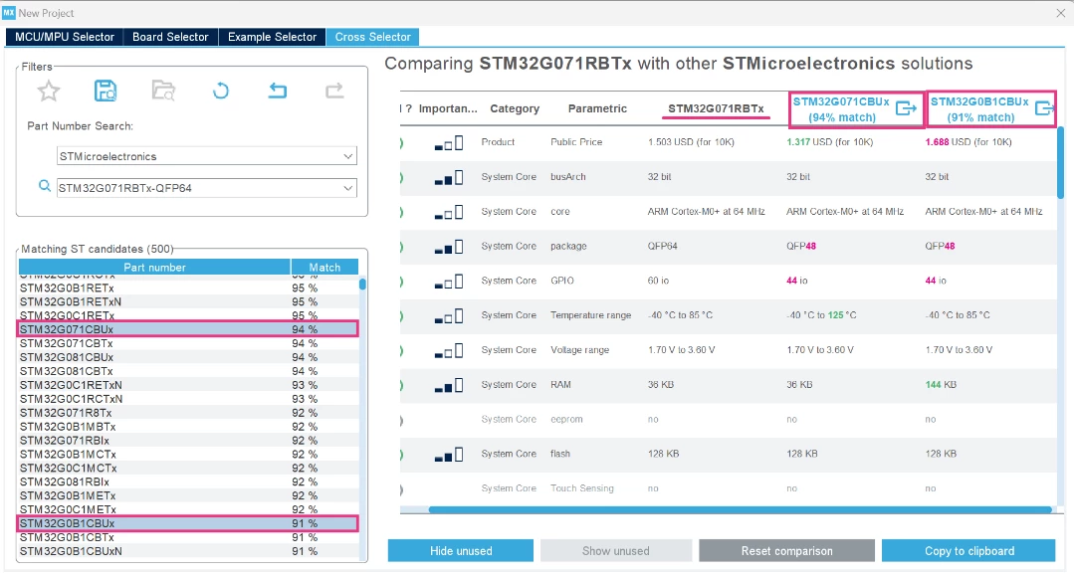The image size is (1074, 577).
Task: Click the STM32G071RBTx reference column header
Action: 716,108
